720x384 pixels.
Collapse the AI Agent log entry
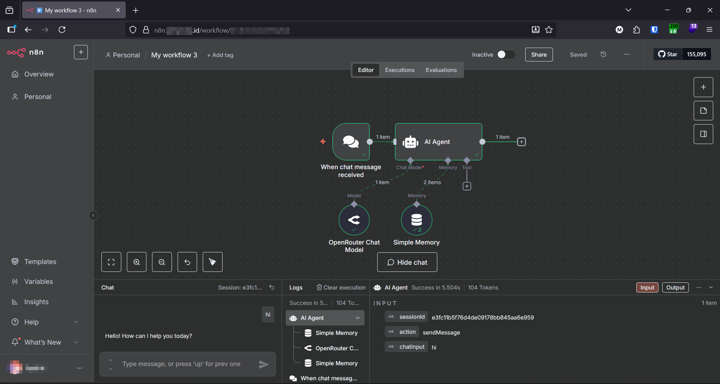pos(357,318)
